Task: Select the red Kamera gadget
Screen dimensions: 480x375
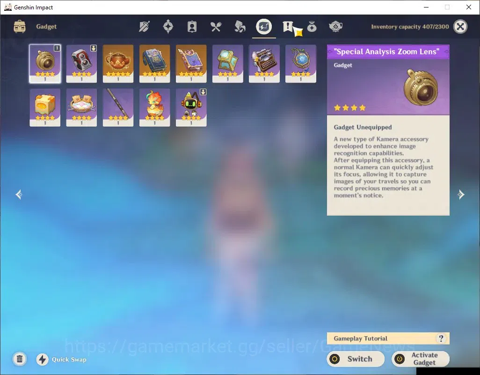Action: [x=81, y=63]
